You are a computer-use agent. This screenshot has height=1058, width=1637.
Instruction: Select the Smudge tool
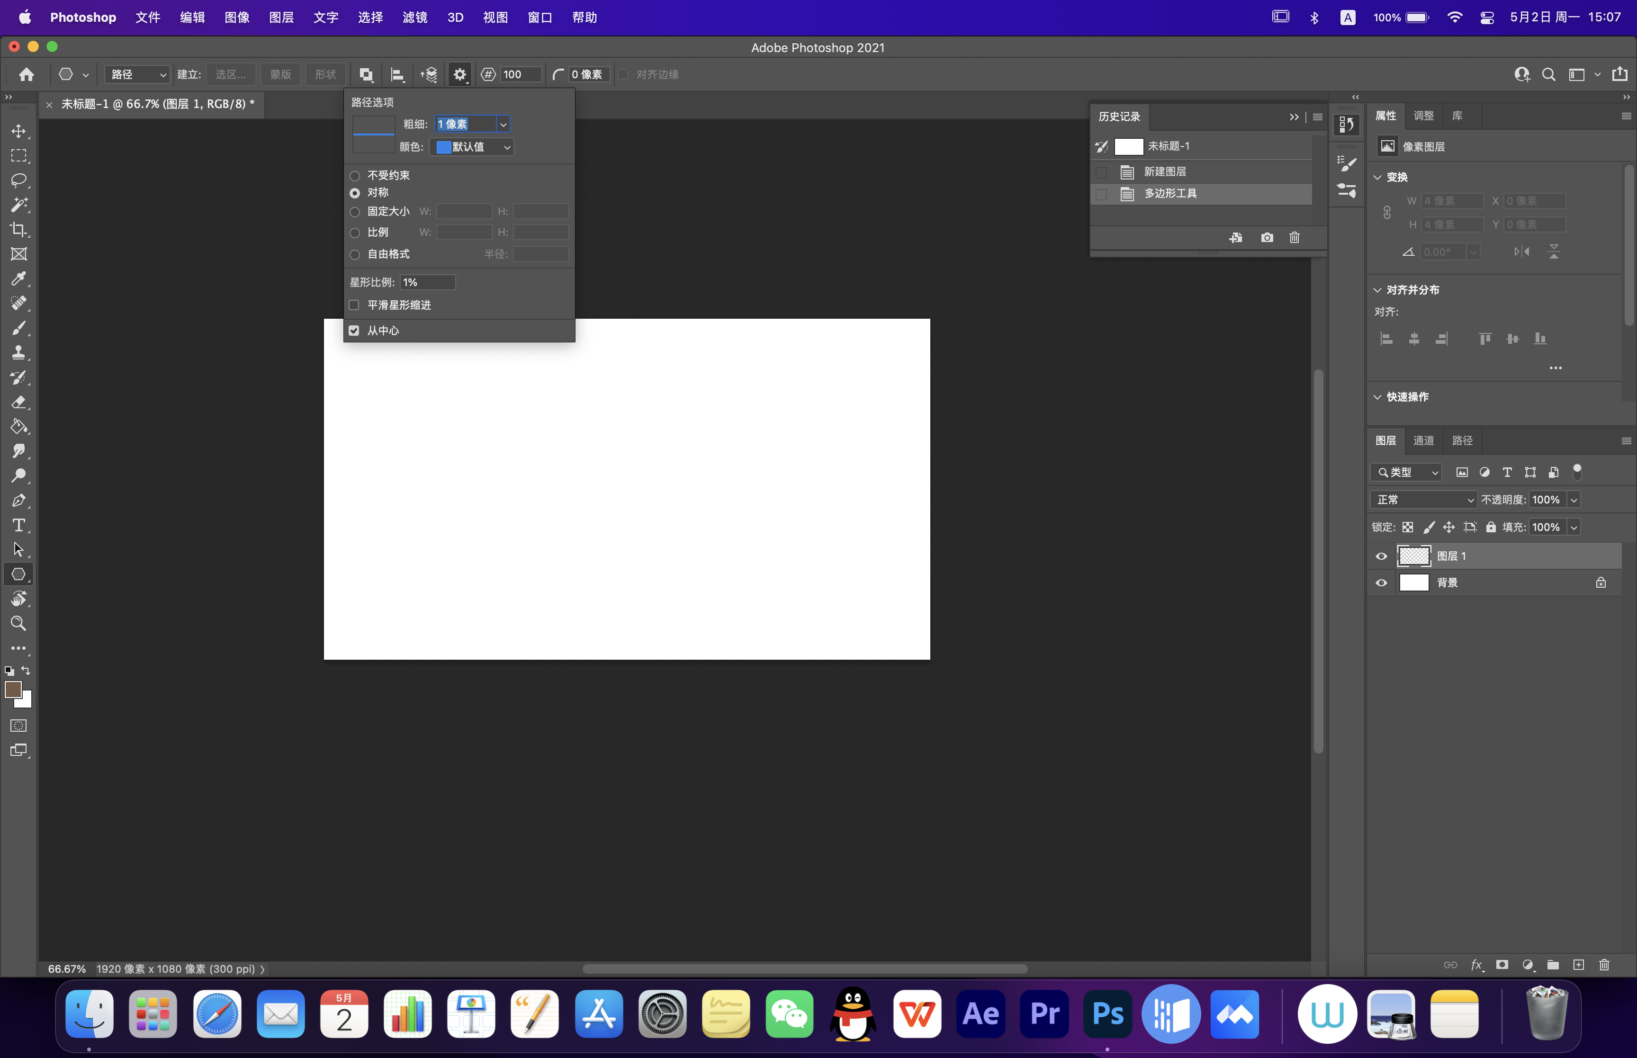coord(18,451)
